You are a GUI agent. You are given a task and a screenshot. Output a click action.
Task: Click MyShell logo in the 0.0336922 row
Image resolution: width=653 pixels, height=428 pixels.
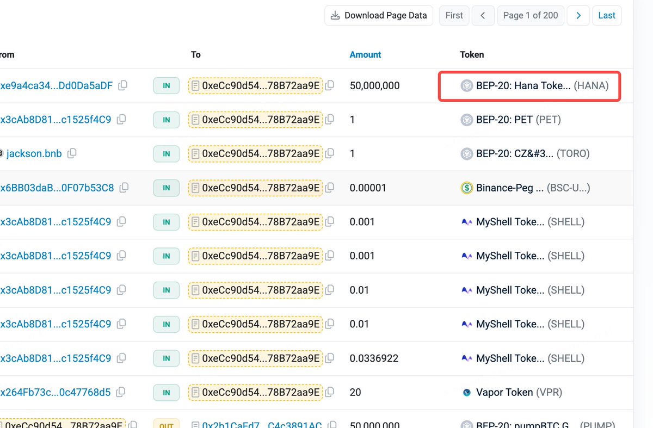(x=466, y=358)
